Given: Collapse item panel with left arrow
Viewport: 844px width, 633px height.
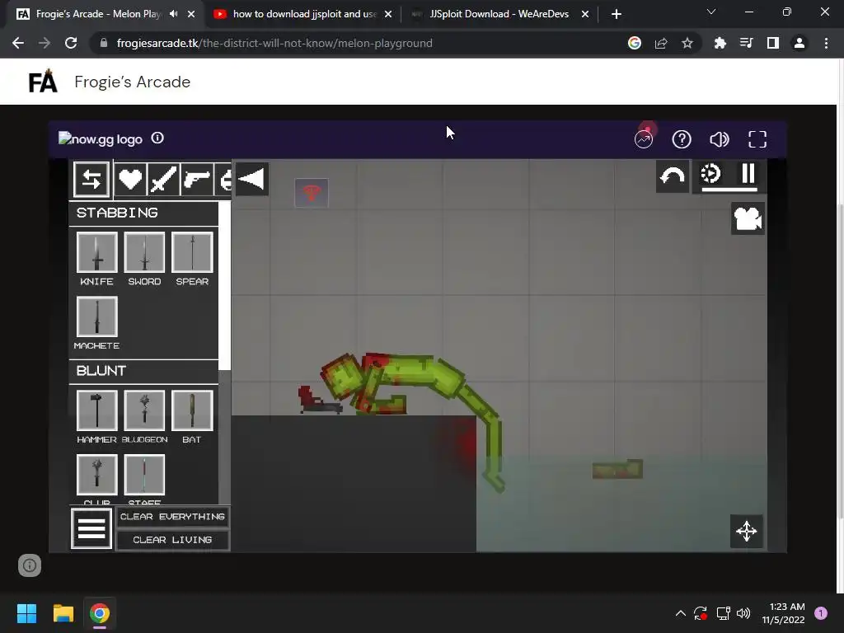Looking at the screenshot, I should pyautogui.click(x=251, y=179).
